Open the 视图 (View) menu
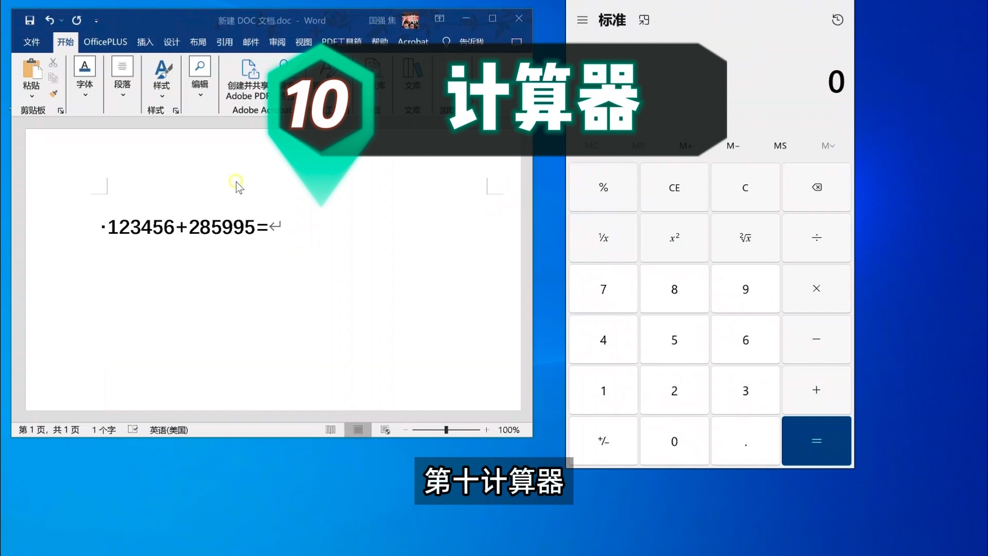This screenshot has width=988, height=556. [x=303, y=42]
